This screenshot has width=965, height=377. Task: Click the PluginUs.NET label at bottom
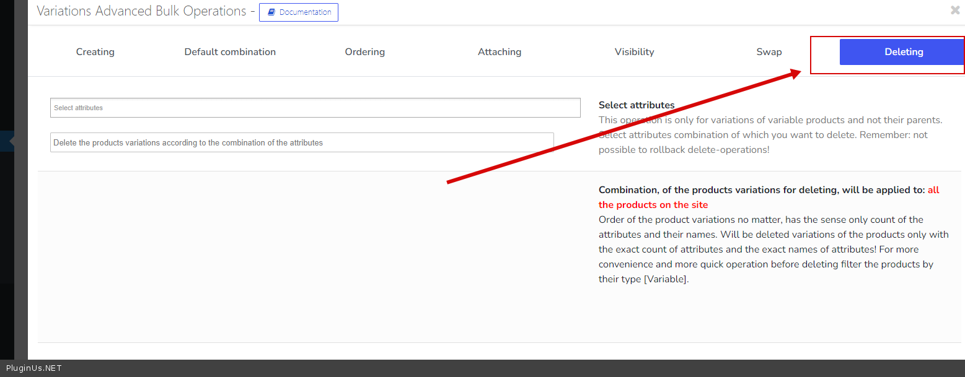(34, 368)
